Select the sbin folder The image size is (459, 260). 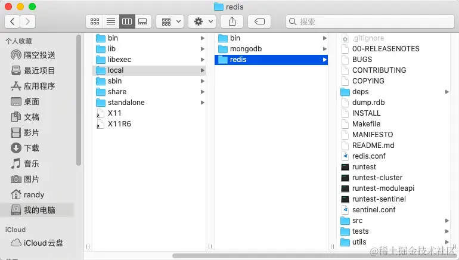[148, 81]
